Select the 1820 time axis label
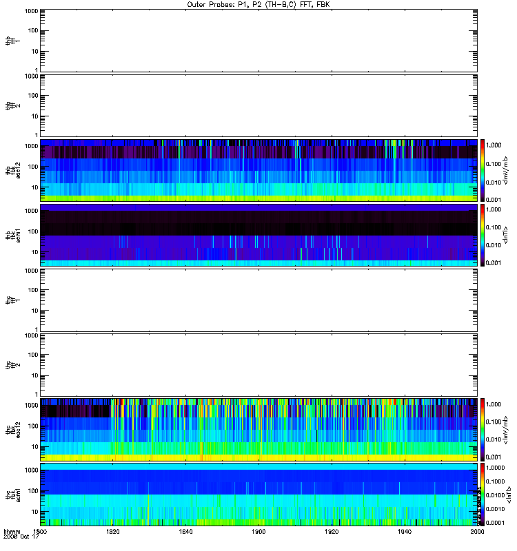517x551 pixels. coord(113,532)
